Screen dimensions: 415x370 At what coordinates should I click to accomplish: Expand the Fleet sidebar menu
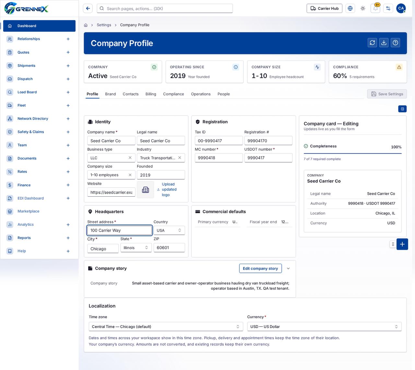tap(68, 106)
